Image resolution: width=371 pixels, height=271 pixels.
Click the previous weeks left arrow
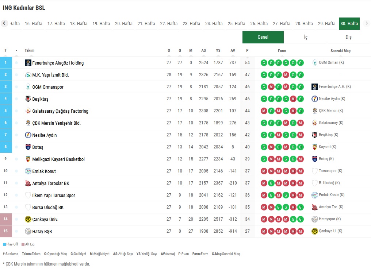[4, 23]
